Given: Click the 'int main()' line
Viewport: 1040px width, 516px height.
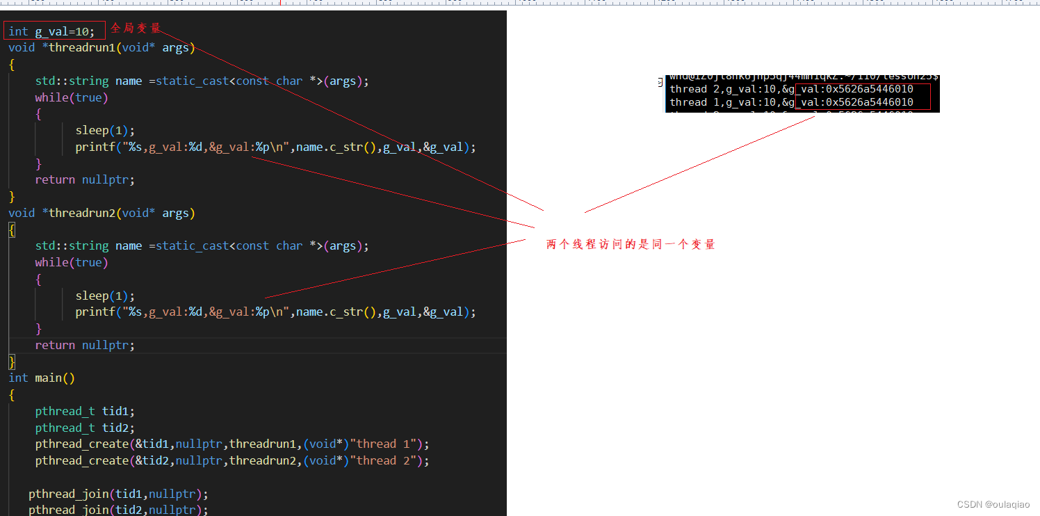Looking at the screenshot, I should [x=42, y=378].
